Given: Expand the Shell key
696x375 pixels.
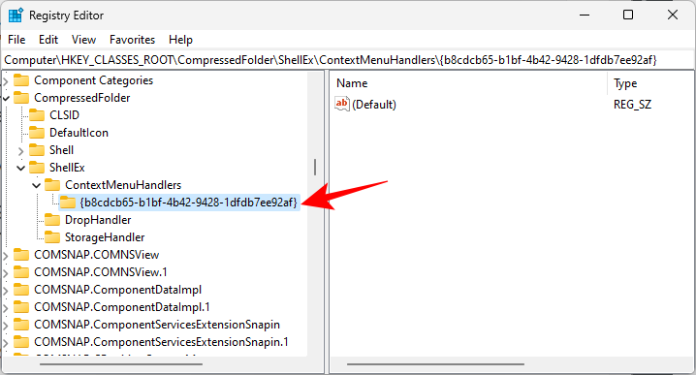Looking at the screenshot, I should tap(21, 151).
